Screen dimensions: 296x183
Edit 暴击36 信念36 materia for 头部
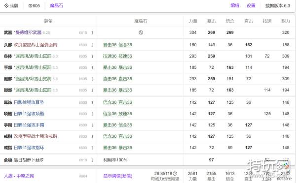point(117,45)
